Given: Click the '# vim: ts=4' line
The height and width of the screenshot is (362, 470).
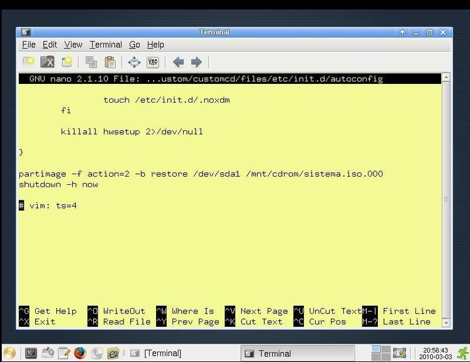Looking at the screenshot, I should tap(48, 205).
